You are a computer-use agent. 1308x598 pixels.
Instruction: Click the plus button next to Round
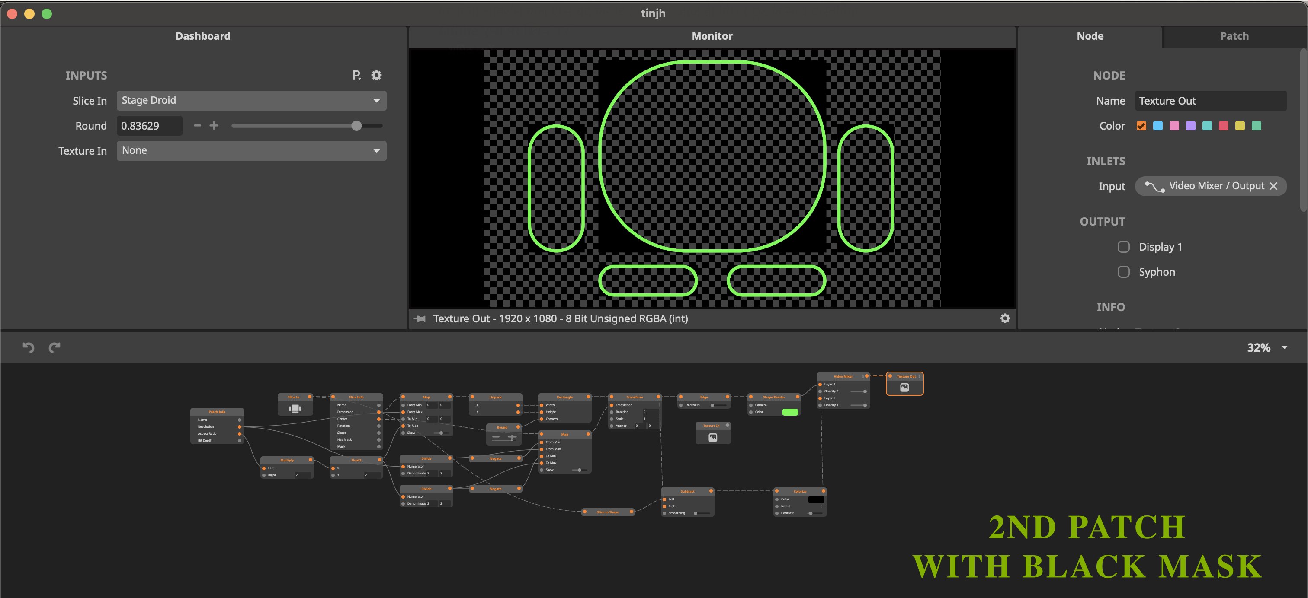coord(214,125)
